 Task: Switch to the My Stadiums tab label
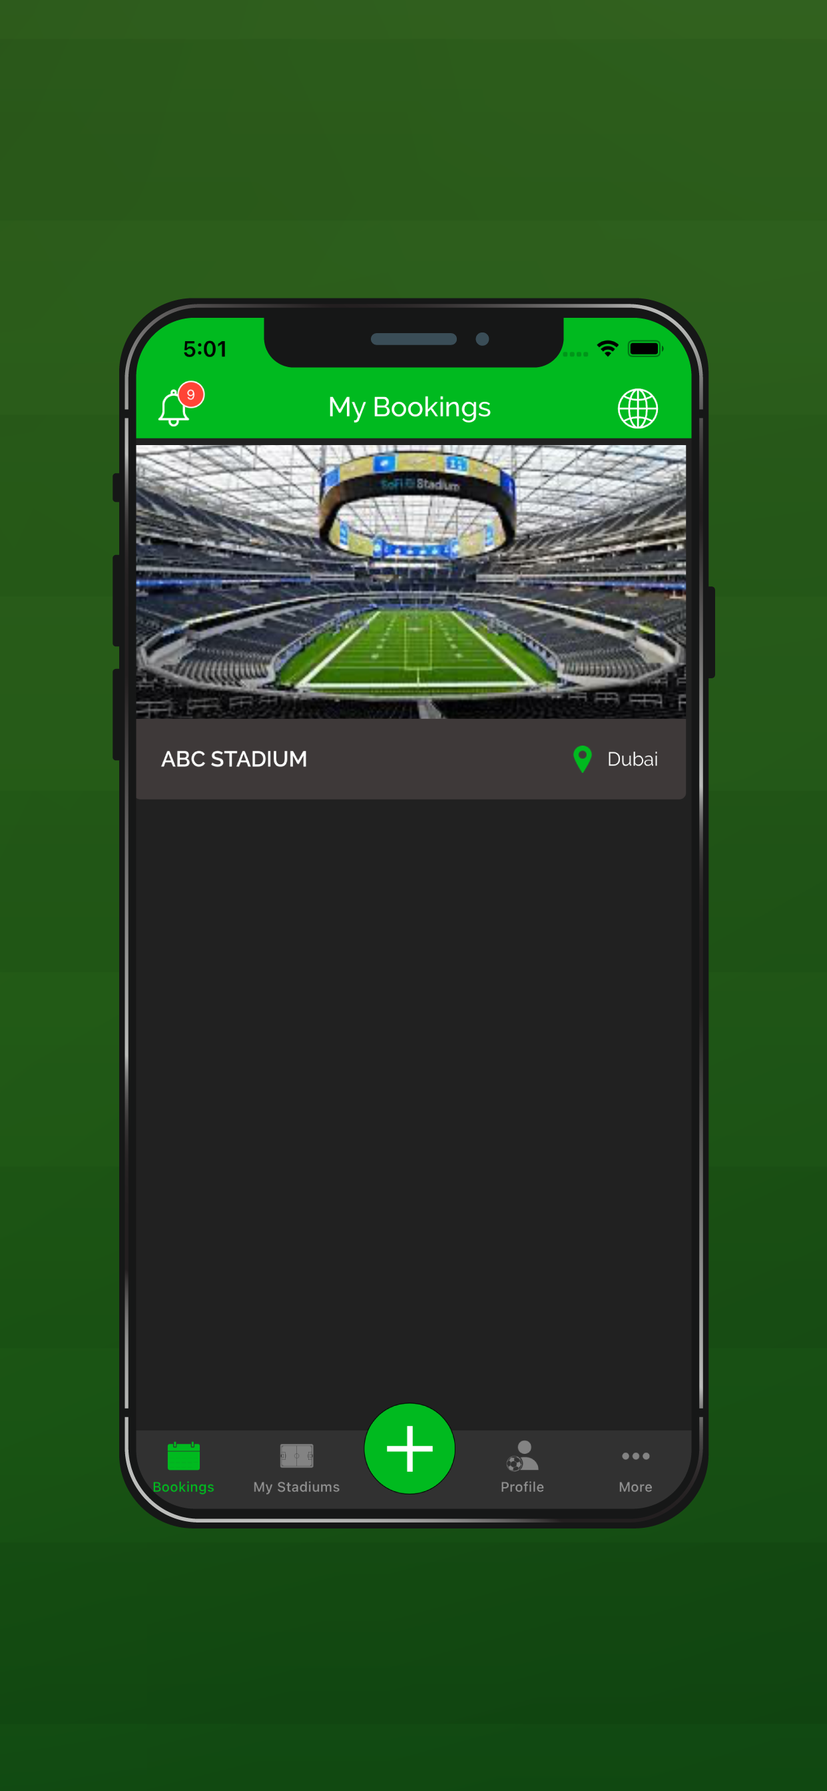[x=297, y=1487]
